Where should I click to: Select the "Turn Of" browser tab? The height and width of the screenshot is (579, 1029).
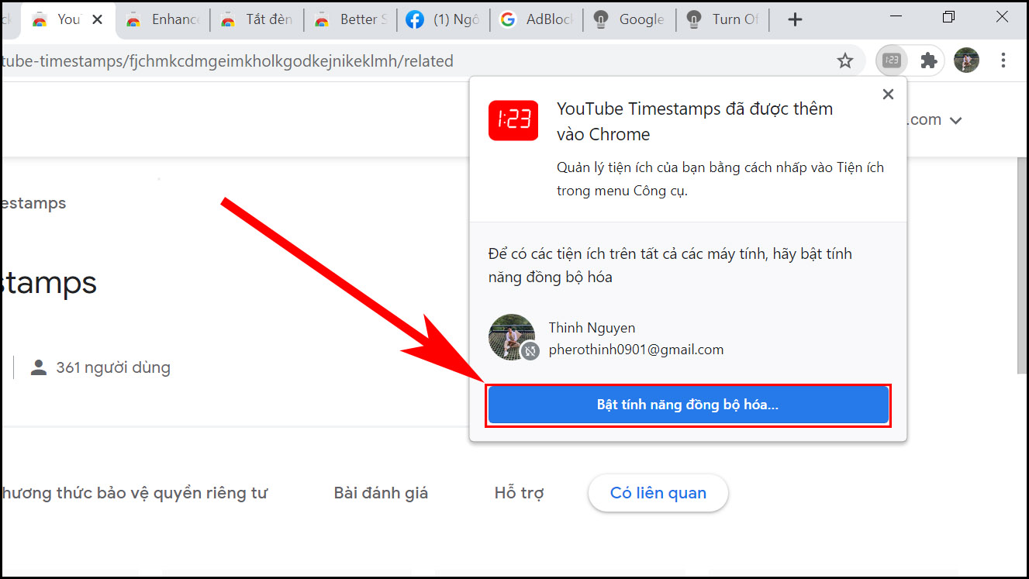click(723, 19)
